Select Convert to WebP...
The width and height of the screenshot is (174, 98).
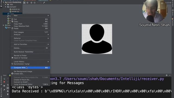[30, 82]
